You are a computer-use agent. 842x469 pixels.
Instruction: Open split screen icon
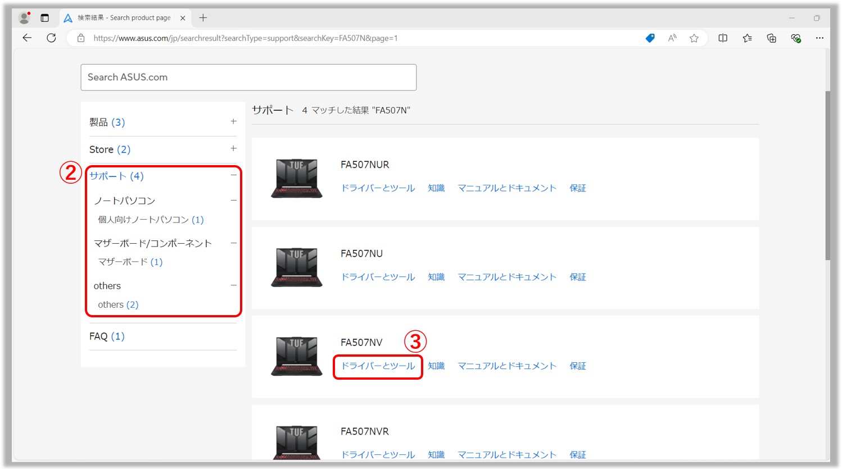pyautogui.click(x=723, y=38)
